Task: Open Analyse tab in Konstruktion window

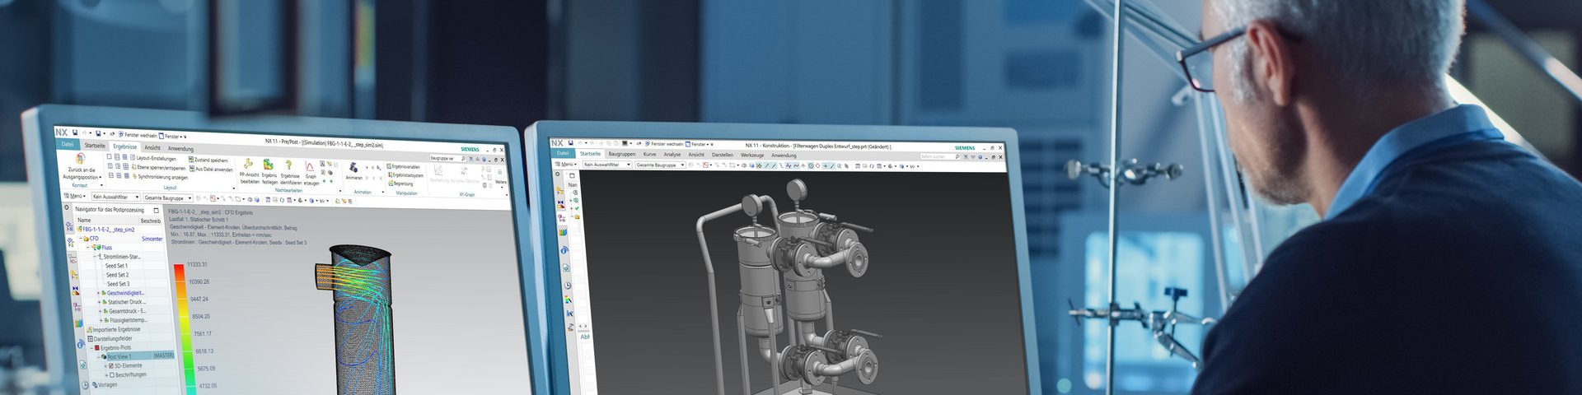Action: (672, 155)
